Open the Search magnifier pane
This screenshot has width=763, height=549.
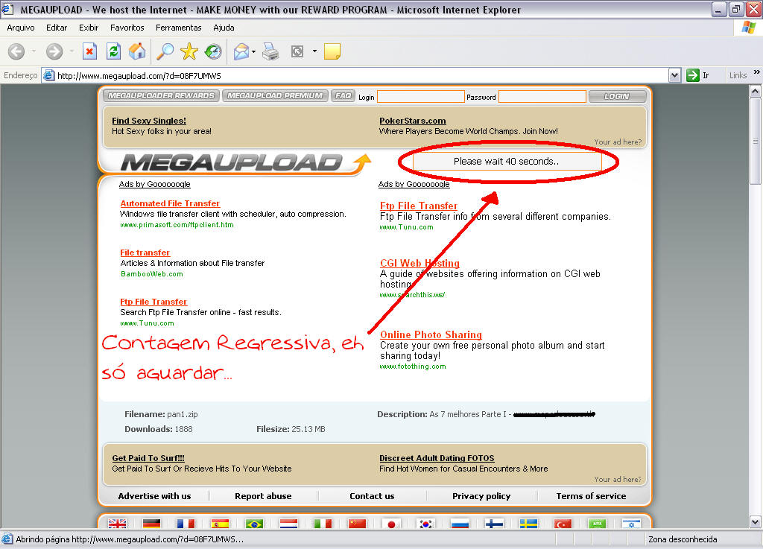tap(165, 51)
